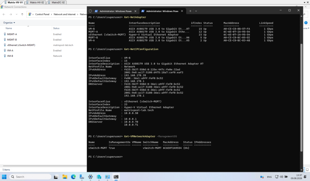Open Settings gear on the taskbar
Viewport: 310px width, 181px height.
[x=90, y=177]
